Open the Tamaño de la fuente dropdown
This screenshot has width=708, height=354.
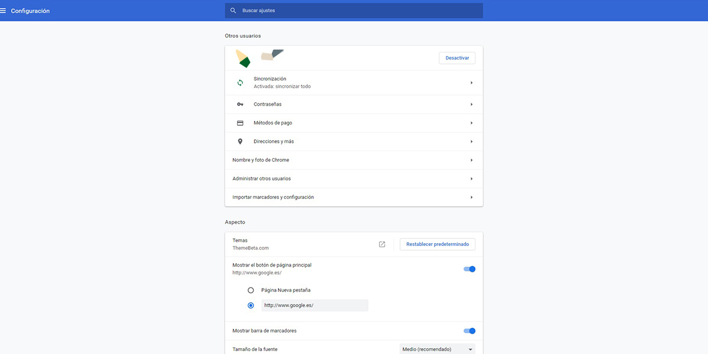pos(437,349)
